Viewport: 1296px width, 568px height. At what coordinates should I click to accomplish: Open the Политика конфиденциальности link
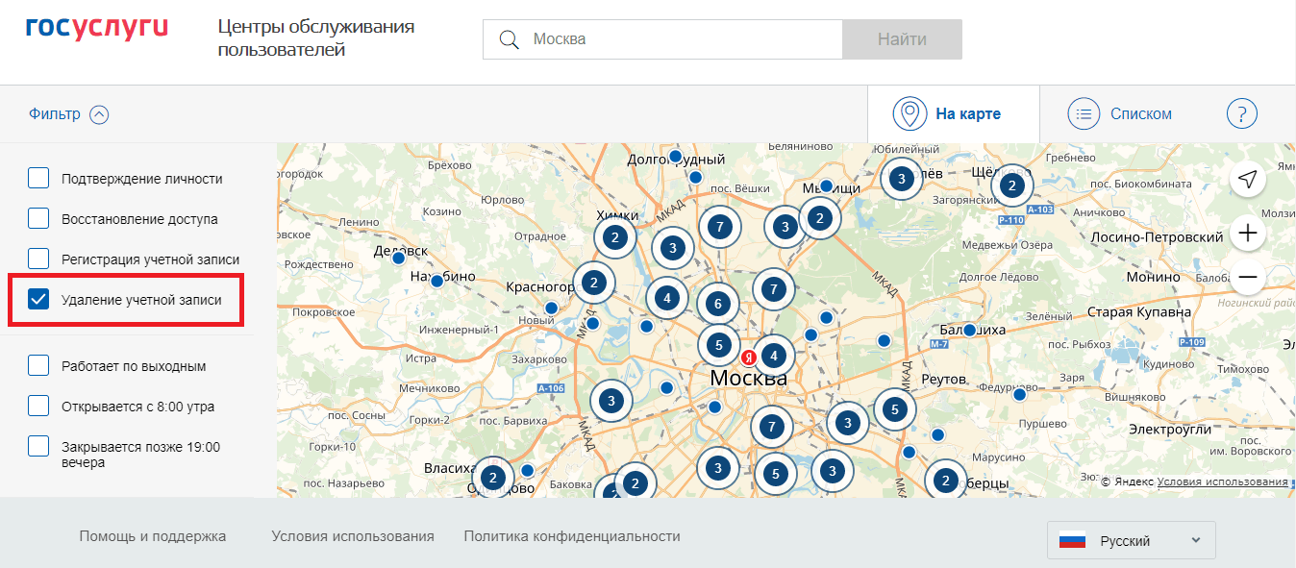click(571, 536)
